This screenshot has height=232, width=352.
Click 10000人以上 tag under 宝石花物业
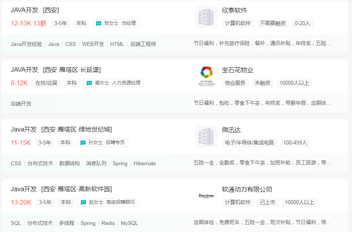[294, 83]
